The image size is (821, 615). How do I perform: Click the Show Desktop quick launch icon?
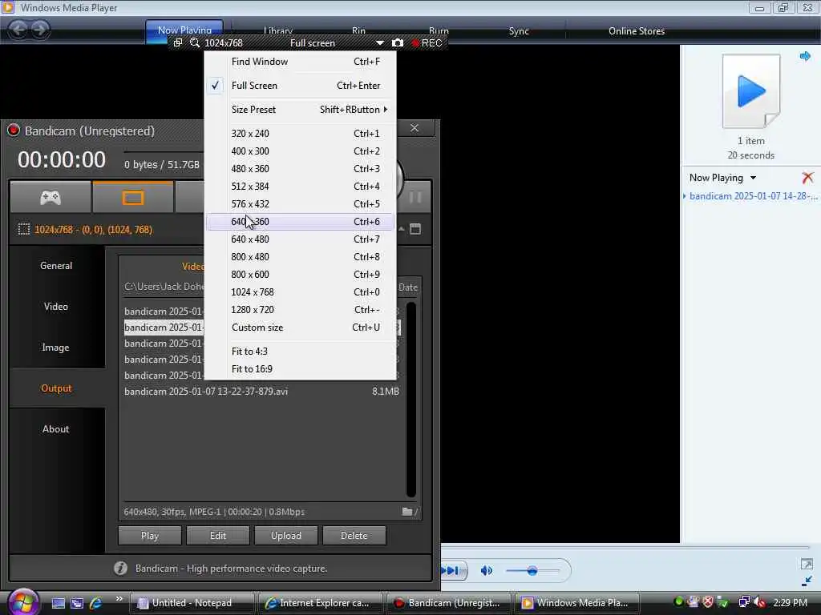pyautogui.click(x=58, y=603)
